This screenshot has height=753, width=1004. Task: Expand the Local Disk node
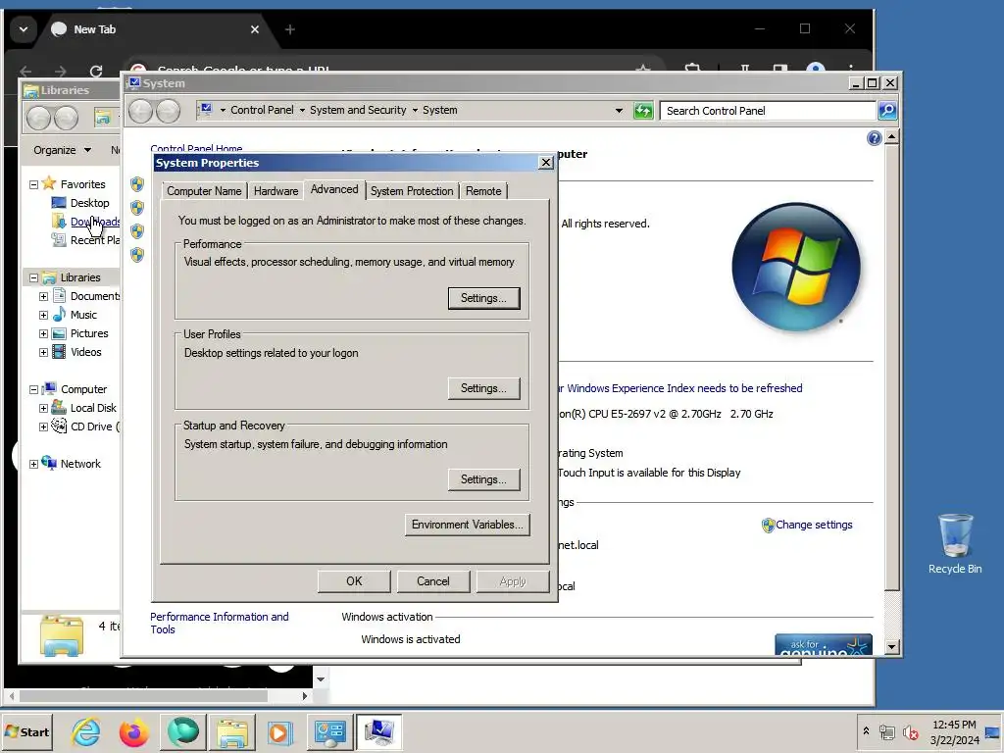tap(43, 408)
